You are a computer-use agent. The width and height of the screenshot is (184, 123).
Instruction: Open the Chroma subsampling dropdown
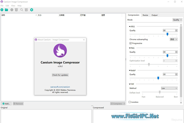tap(174, 39)
